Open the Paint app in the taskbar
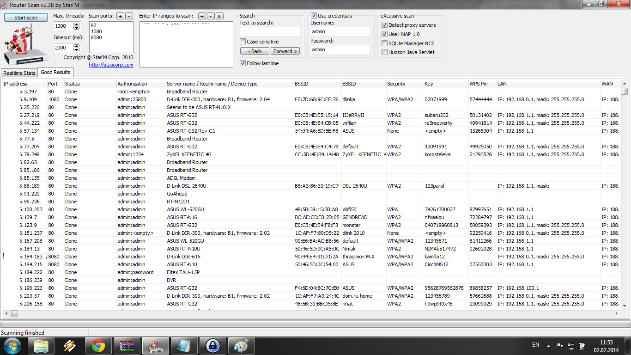Screen dimensions: 631x355 (241, 345)
